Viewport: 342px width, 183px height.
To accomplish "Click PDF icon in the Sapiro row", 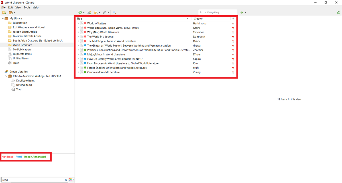I will point(233,59).
